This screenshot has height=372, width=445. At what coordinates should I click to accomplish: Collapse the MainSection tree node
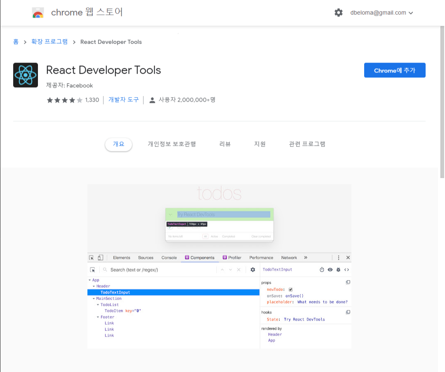(94, 298)
